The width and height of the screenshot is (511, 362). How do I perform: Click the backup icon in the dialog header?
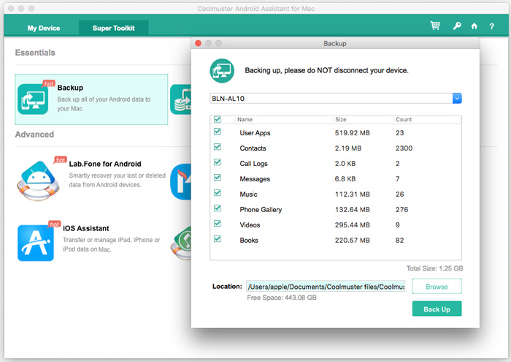click(222, 71)
